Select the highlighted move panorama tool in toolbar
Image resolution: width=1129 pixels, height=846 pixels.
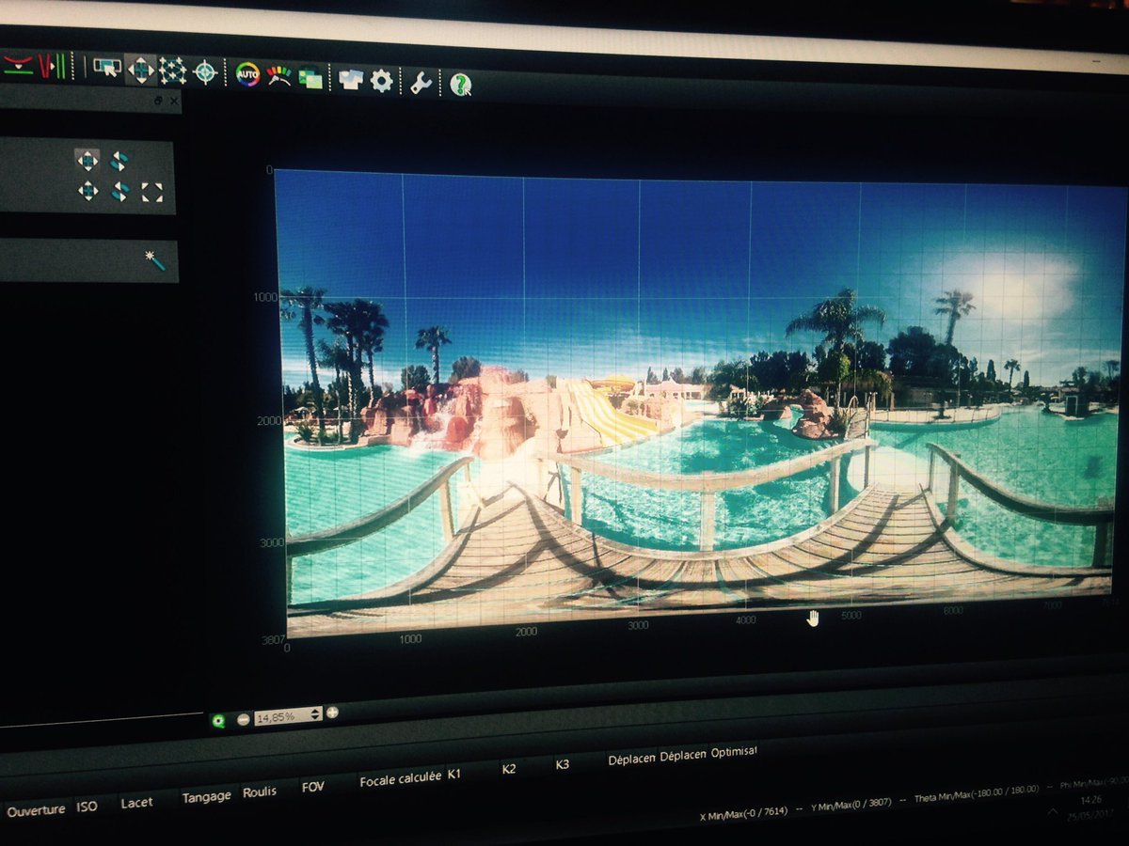tap(140, 70)
